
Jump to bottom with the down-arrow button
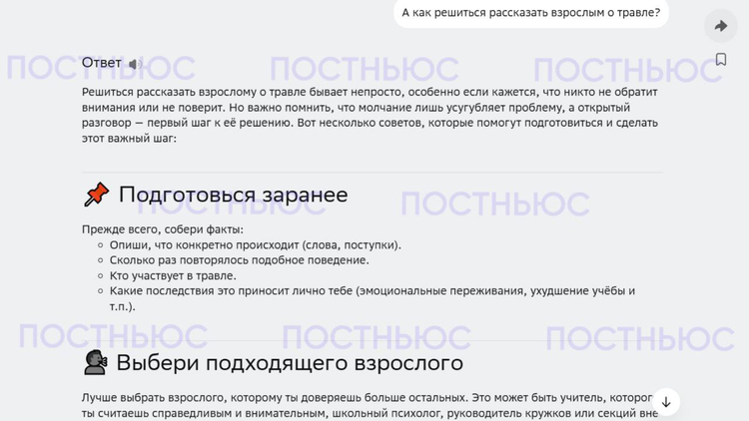666,402
